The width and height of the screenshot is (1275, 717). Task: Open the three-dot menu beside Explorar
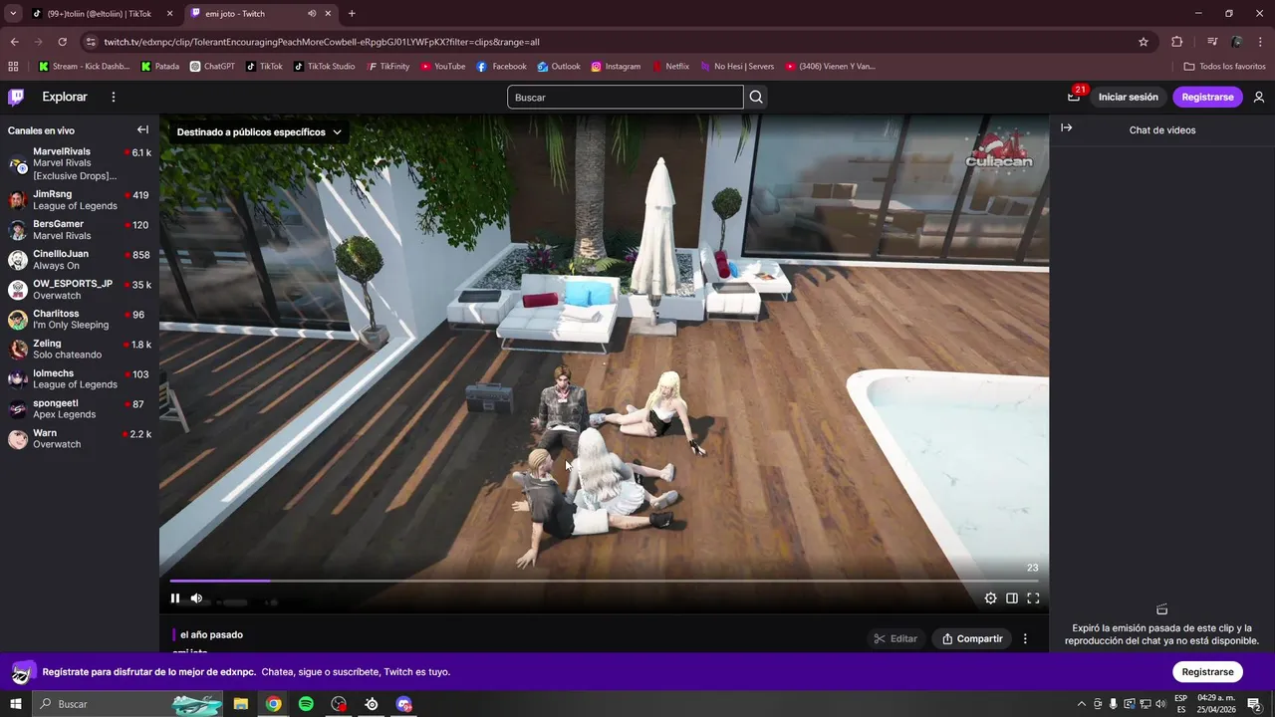(x=114, y=97)
